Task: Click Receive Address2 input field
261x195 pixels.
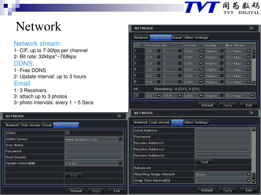Action: 223,149
